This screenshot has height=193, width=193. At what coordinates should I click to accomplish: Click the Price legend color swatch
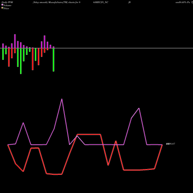[2, 8]
